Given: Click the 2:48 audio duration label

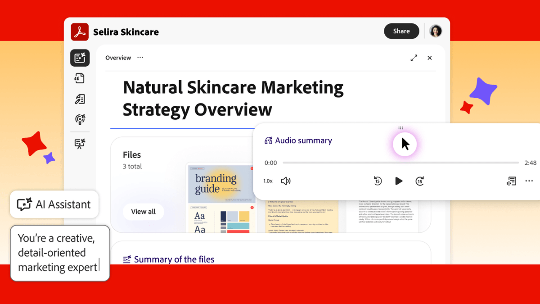Looking at the screenshot, I should (x=531, y=163).
